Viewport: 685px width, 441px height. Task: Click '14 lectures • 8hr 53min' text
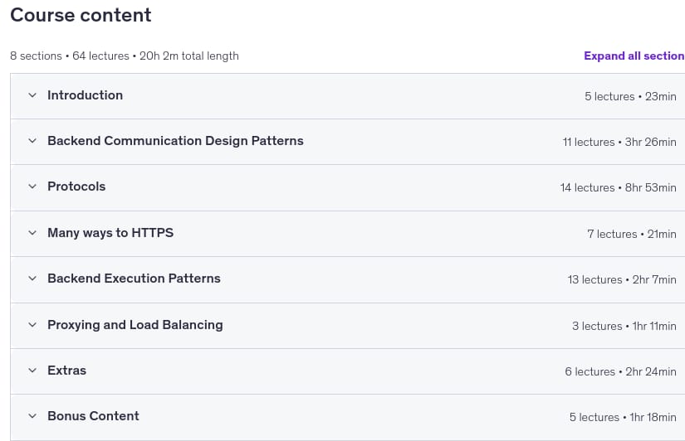618,187
